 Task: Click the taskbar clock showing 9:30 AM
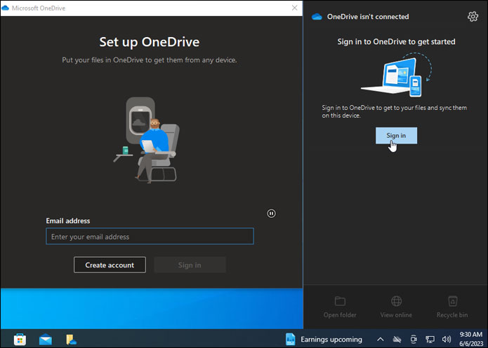(472, 340)
